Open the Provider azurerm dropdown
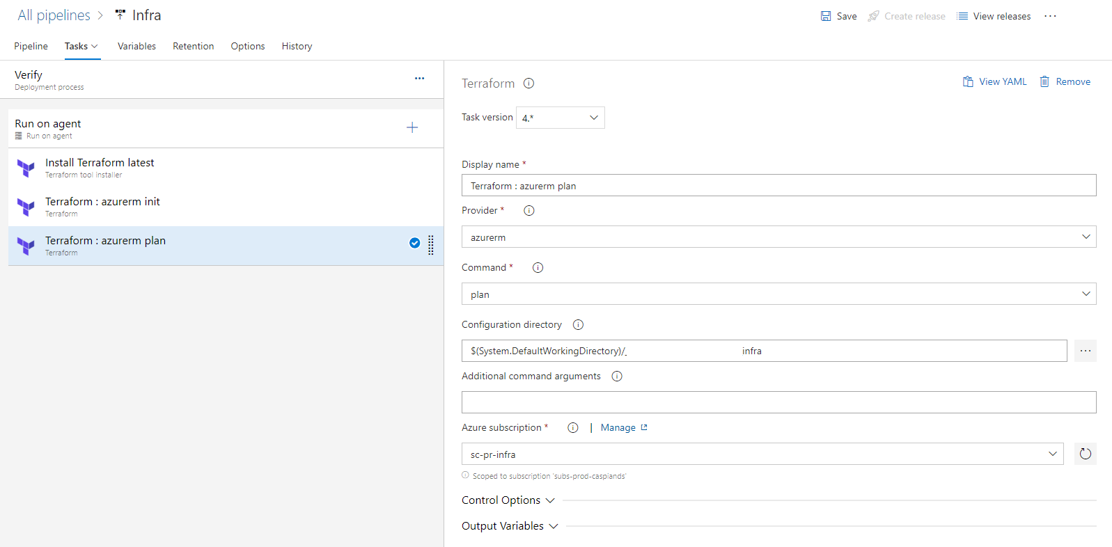The image size is (1112, 547). point(778,237)
